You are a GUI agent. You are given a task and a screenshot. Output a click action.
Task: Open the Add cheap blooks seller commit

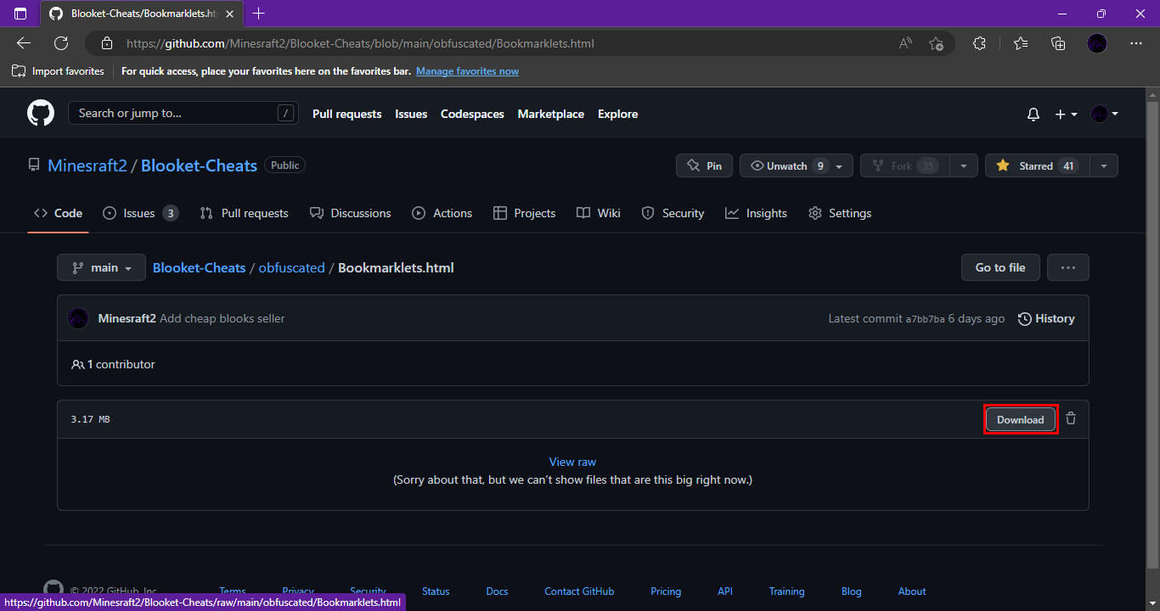click(x=222, y=318)
